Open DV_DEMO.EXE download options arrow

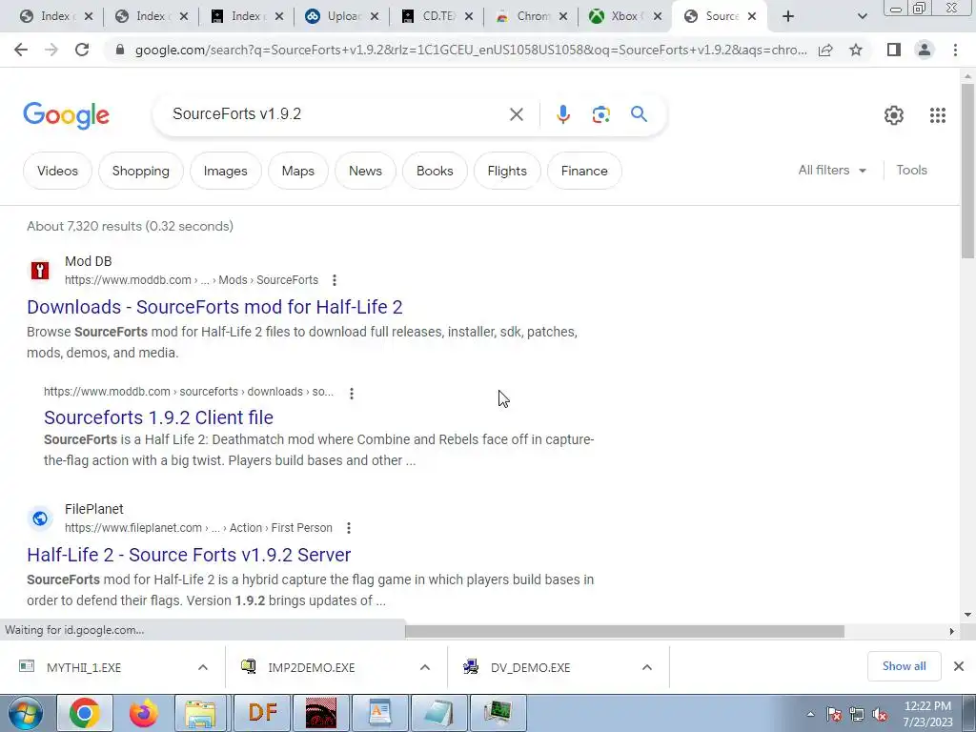pos(647,667)
